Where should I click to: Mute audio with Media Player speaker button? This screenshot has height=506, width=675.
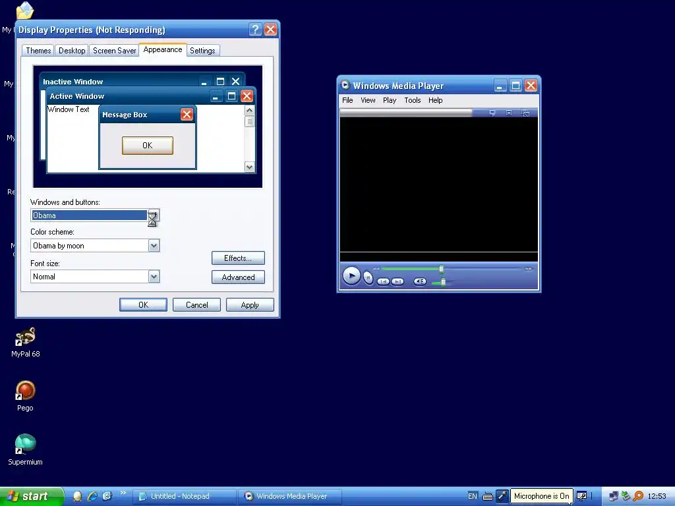point(420,281)
